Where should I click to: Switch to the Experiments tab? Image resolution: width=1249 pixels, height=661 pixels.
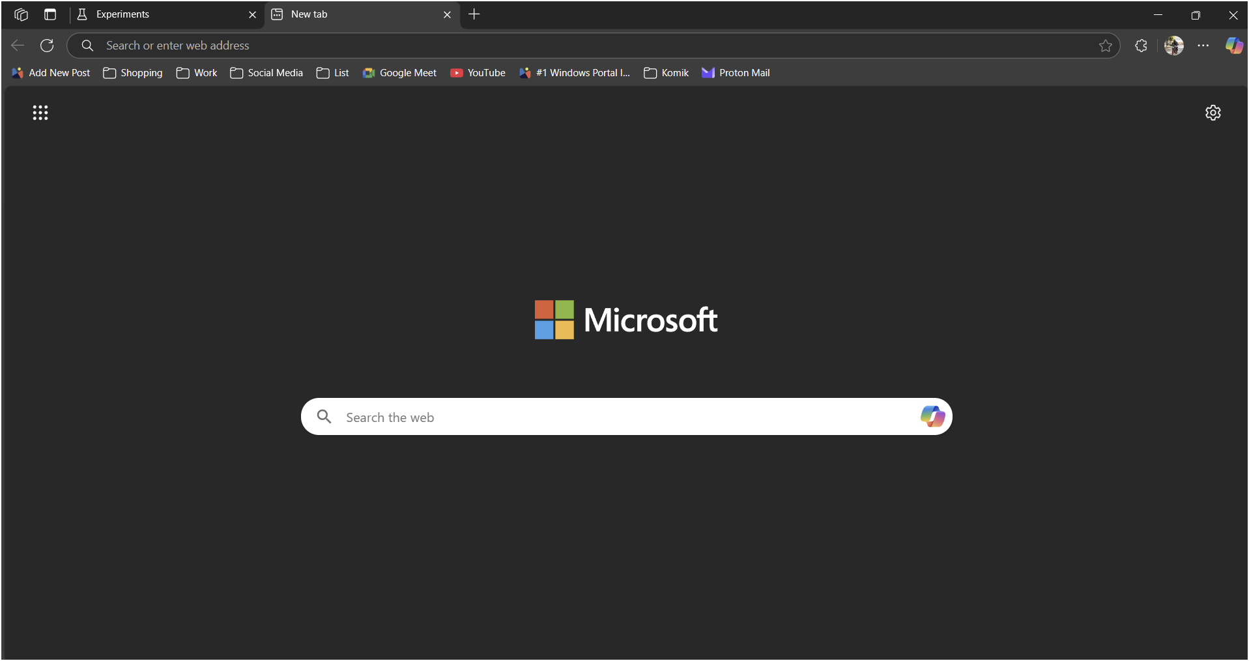tap(167, 14)
